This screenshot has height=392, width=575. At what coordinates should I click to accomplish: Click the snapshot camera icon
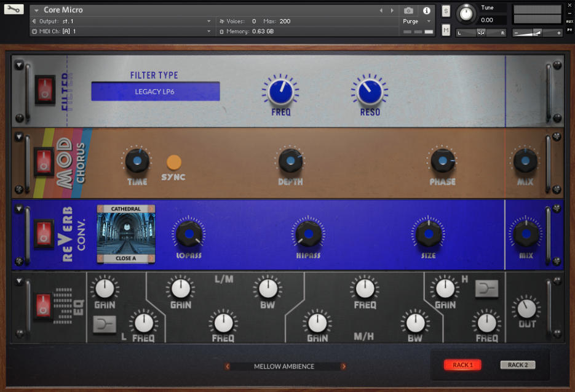pyautogui.click(x=409, y=10)
